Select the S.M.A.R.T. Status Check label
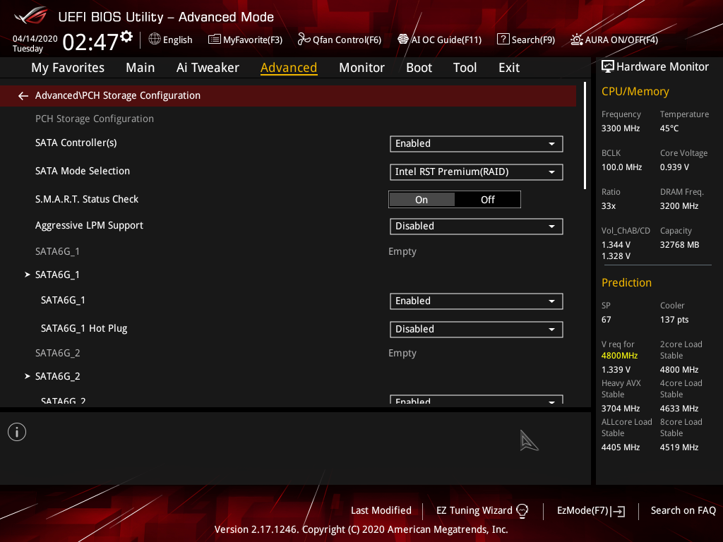723x542 pixels. click(x=87, y=199)
